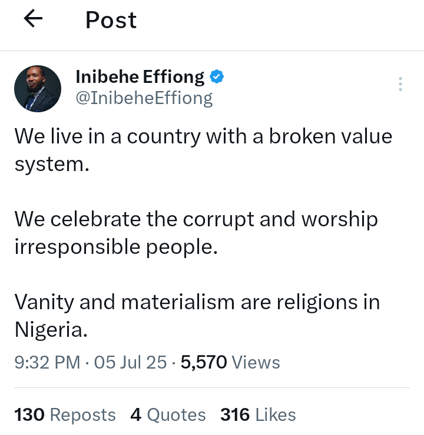Image resolution: width=424 pixels, height=435 pixels.
Task: Click the Post header title
Action: click(x=111, y=20)
